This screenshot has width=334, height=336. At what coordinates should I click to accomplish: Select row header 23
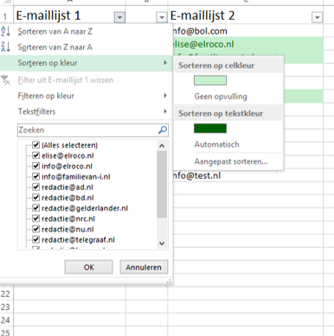pos(5,307)
